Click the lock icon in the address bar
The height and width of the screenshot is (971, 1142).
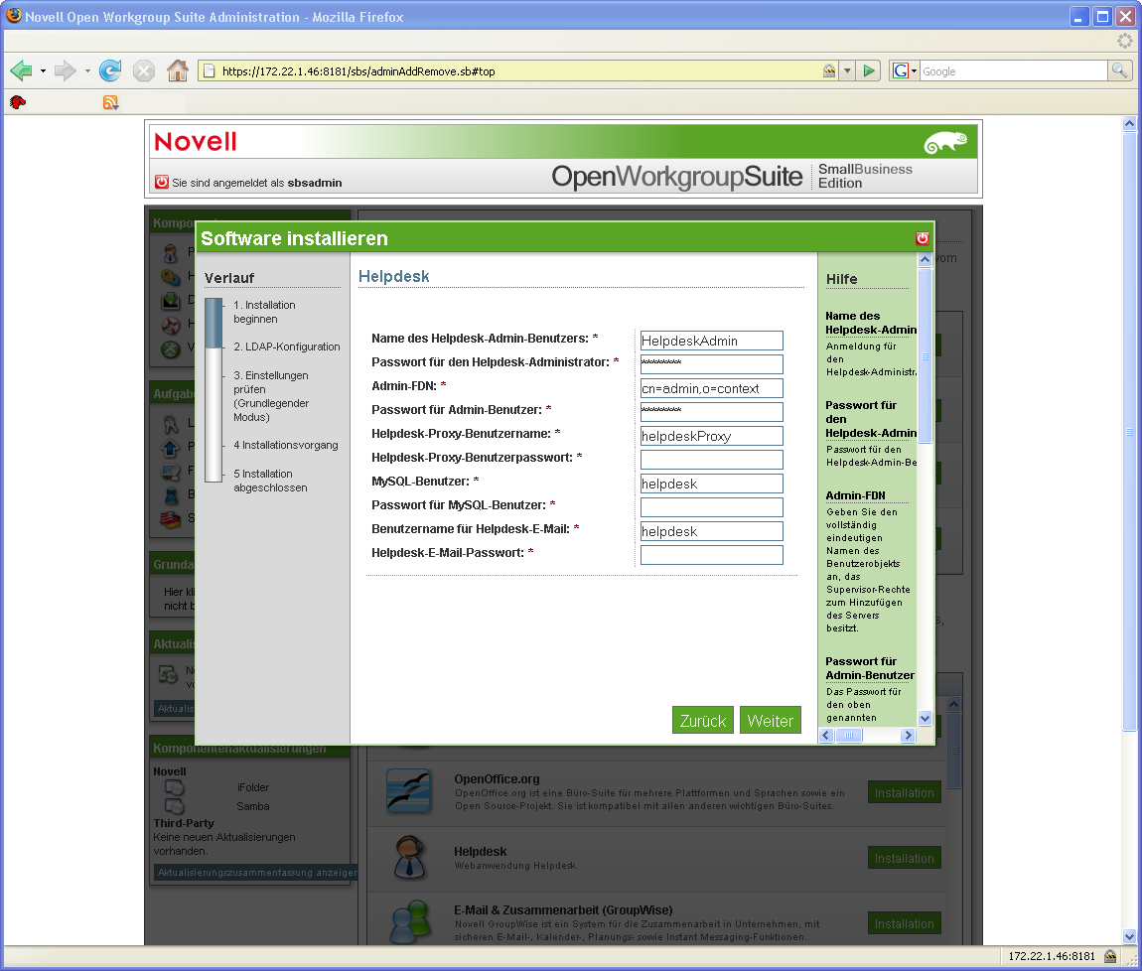coord(829,70)
